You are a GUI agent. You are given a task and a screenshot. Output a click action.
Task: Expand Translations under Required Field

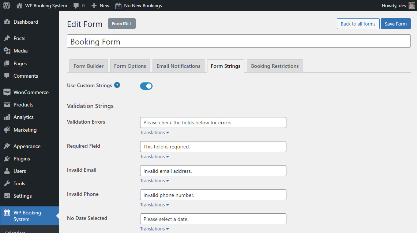[154, 157]
